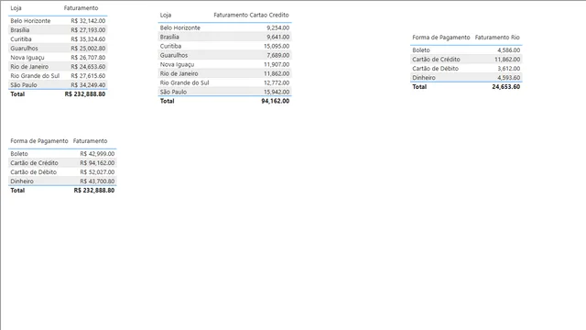Screen dimensions: 586x330
Task: Select the R$ 94,162.00 value
Action: coord(97,163)
